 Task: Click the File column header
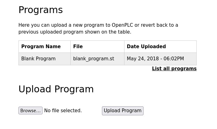coord(97,47)
